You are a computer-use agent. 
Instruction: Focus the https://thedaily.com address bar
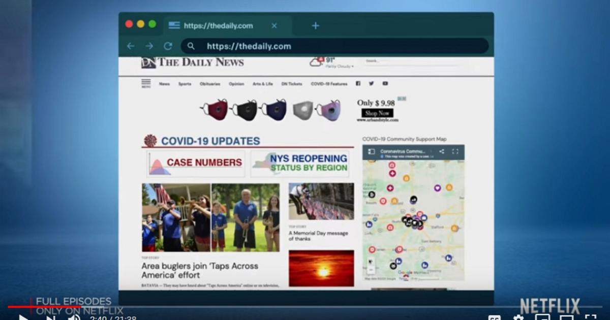click(x=334, y=46)
